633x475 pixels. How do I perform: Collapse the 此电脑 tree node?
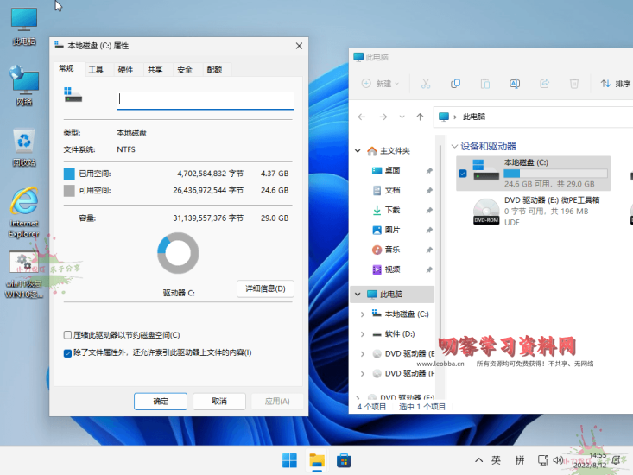[358, 294]
